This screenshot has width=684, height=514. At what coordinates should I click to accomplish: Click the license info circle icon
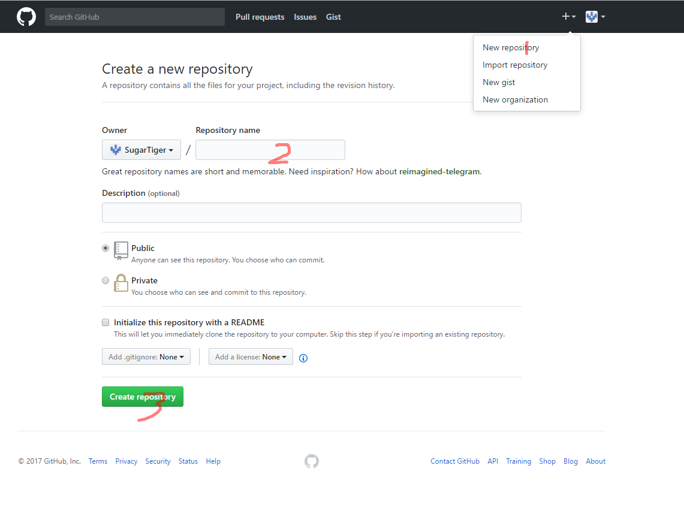tap(303, 358)
